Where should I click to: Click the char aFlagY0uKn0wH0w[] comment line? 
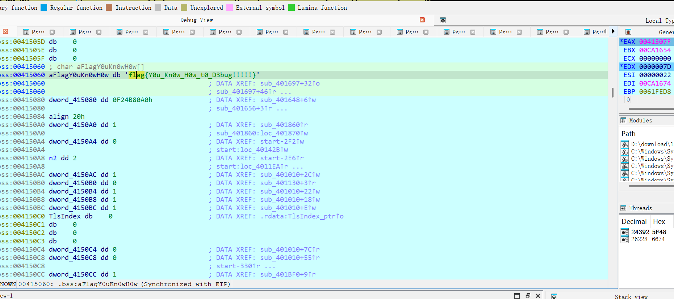[x=97, y=66]
